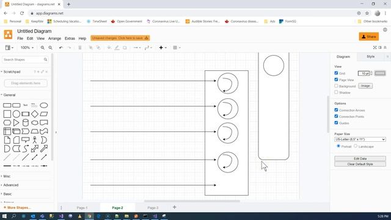
Task: Switch to the Page-3 tab
Action: [153, 208]
